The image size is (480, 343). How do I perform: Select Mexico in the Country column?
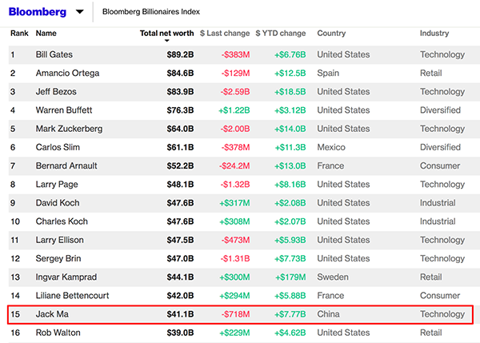point(331,147)
